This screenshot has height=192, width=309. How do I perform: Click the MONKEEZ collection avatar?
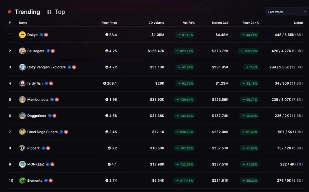pyautogui.click(x=22, y=164)
